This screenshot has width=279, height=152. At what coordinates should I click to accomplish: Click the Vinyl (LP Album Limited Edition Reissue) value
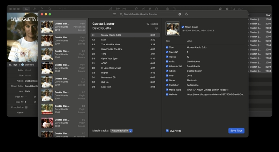coord(208,90)
